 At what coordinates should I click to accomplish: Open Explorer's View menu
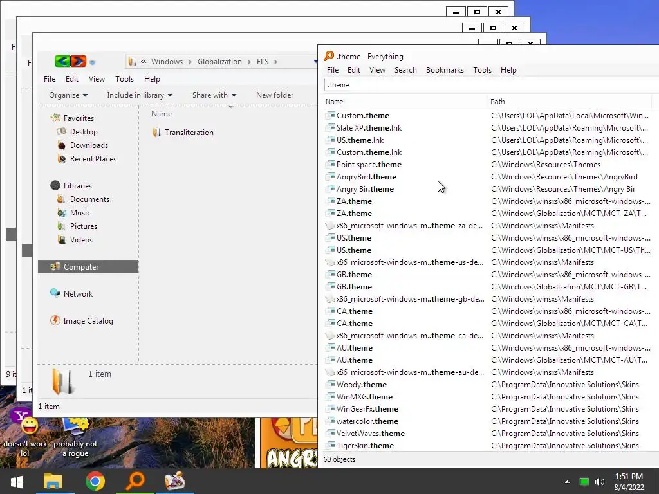coord(97,79)
